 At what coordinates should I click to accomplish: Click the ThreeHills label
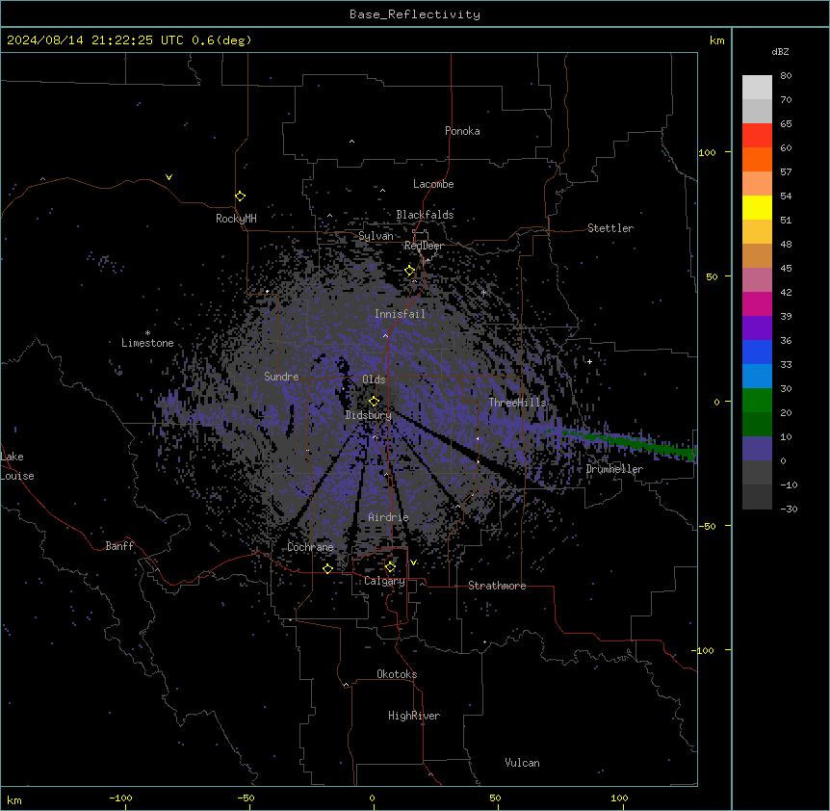coord(517,403)
